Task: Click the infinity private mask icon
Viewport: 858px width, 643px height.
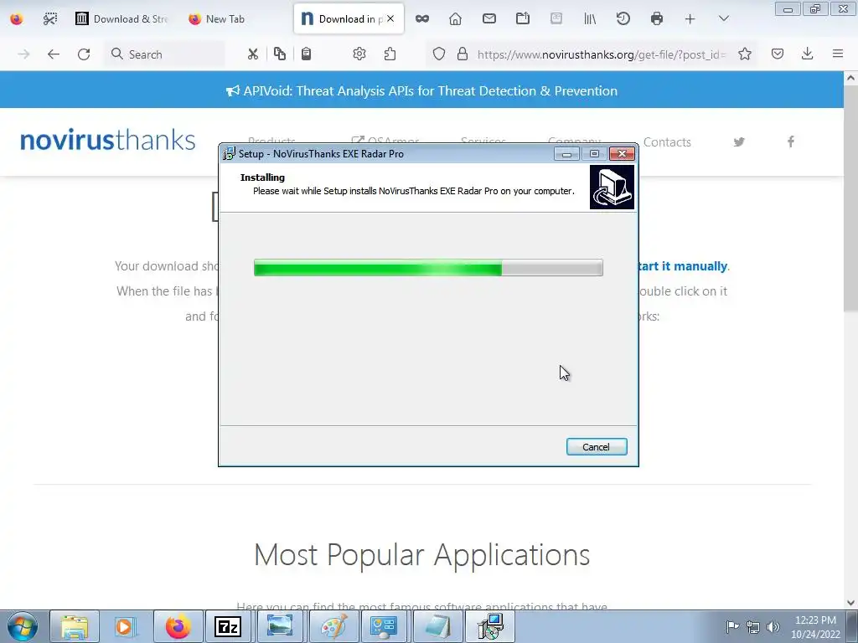Action: [x=422, y=19]
